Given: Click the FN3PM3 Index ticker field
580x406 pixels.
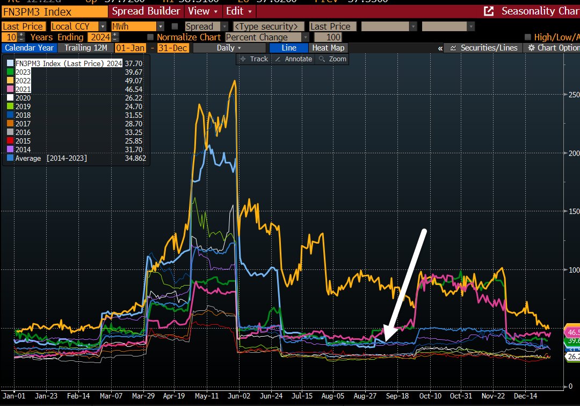Looking at the screenshot, I should [55, 12].
